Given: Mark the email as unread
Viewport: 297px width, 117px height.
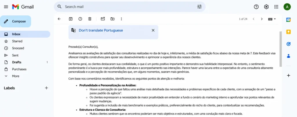Looking at the screenshot, I should coord(103,19).
